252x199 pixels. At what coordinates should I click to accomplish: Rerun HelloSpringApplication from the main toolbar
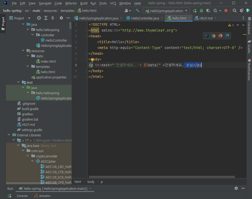click(x=195, y=11)
